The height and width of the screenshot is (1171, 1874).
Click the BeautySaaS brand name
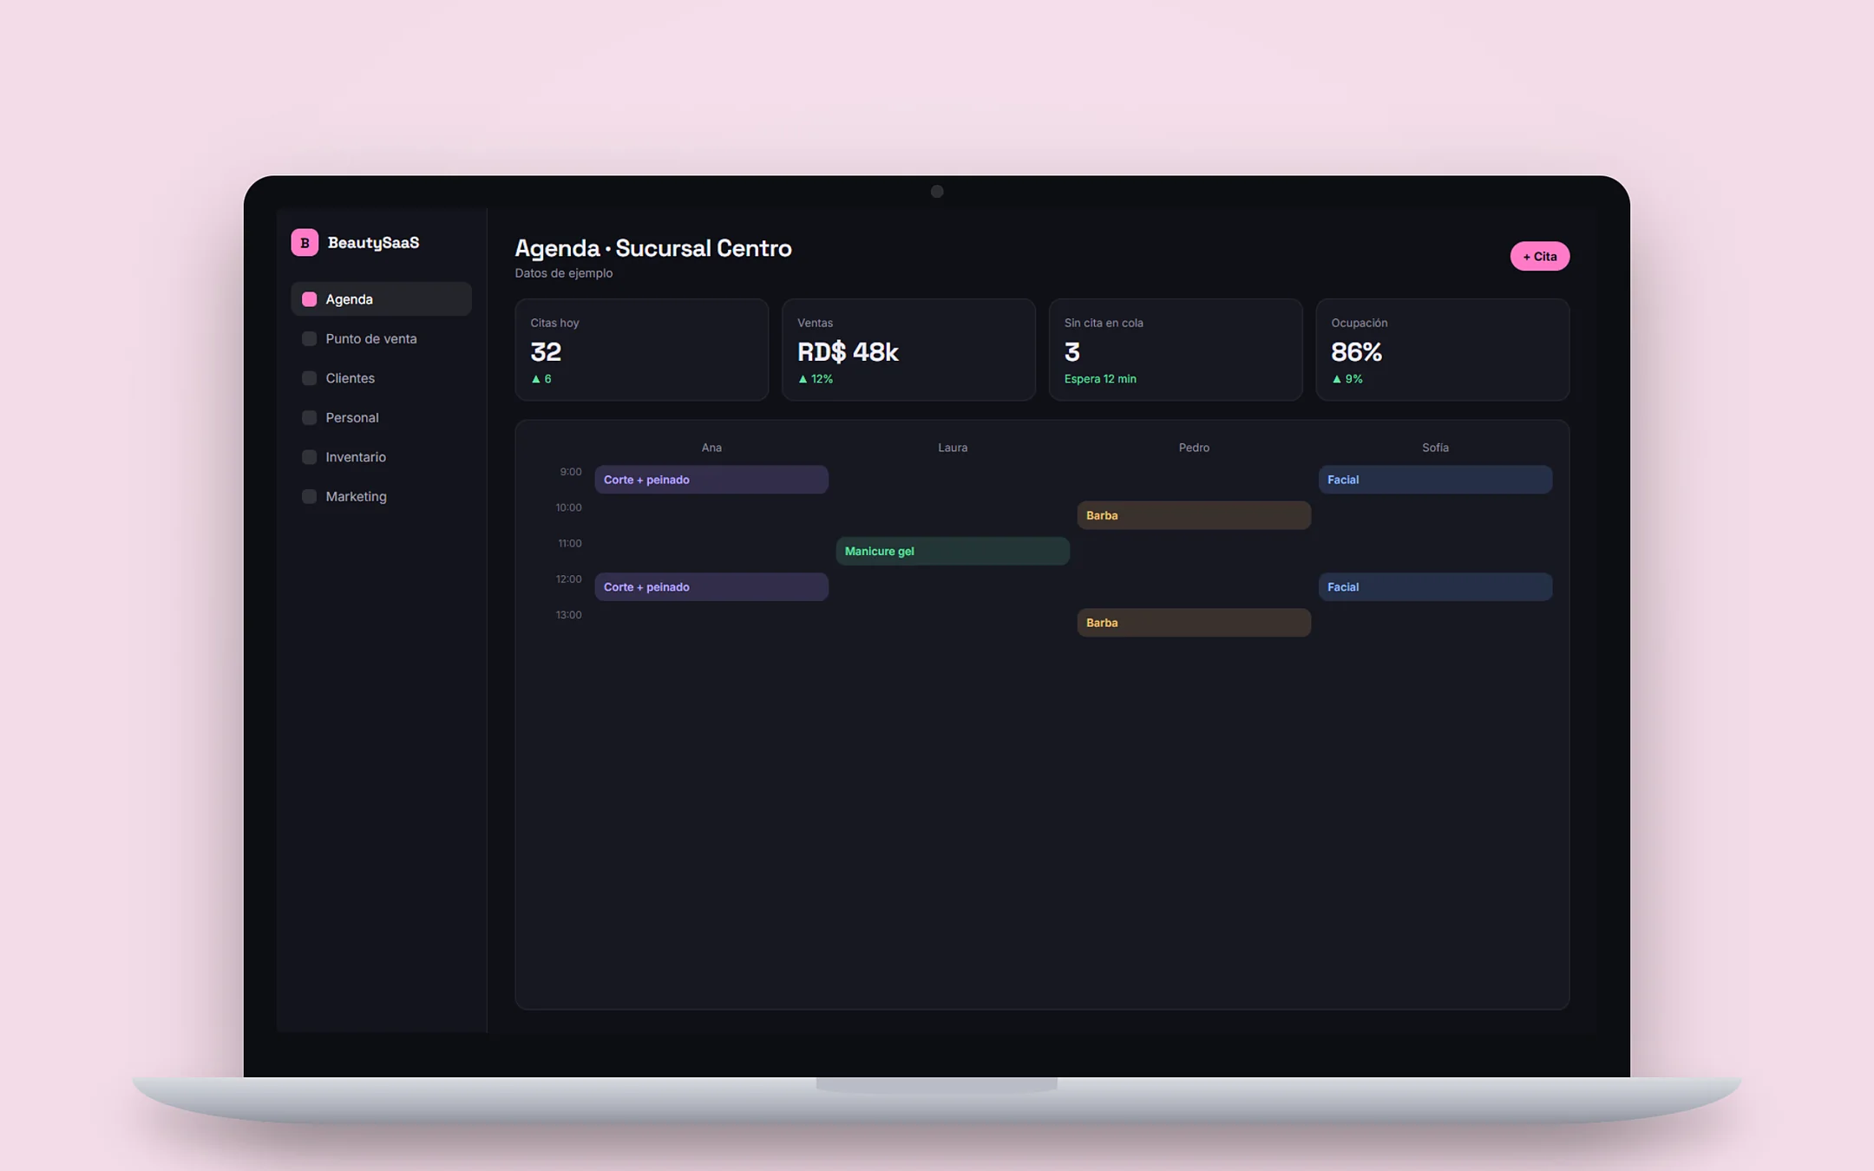pyautogui.click(x=373, y=243)
